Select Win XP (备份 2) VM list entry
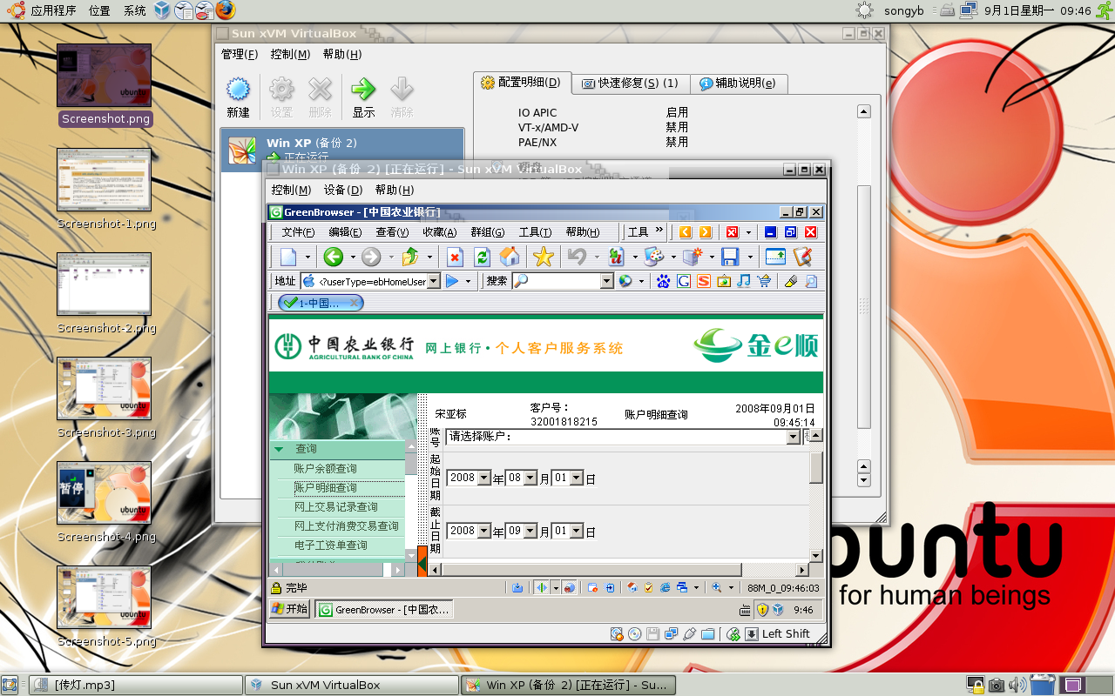 pos(341,150)
